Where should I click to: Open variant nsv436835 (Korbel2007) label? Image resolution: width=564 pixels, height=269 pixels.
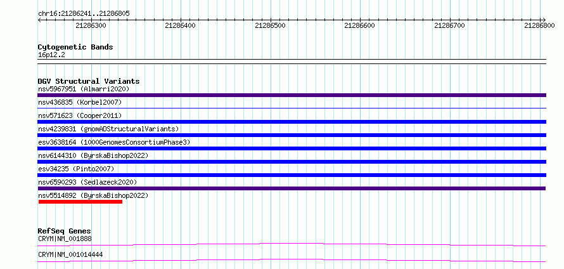(x=80, y=102)
